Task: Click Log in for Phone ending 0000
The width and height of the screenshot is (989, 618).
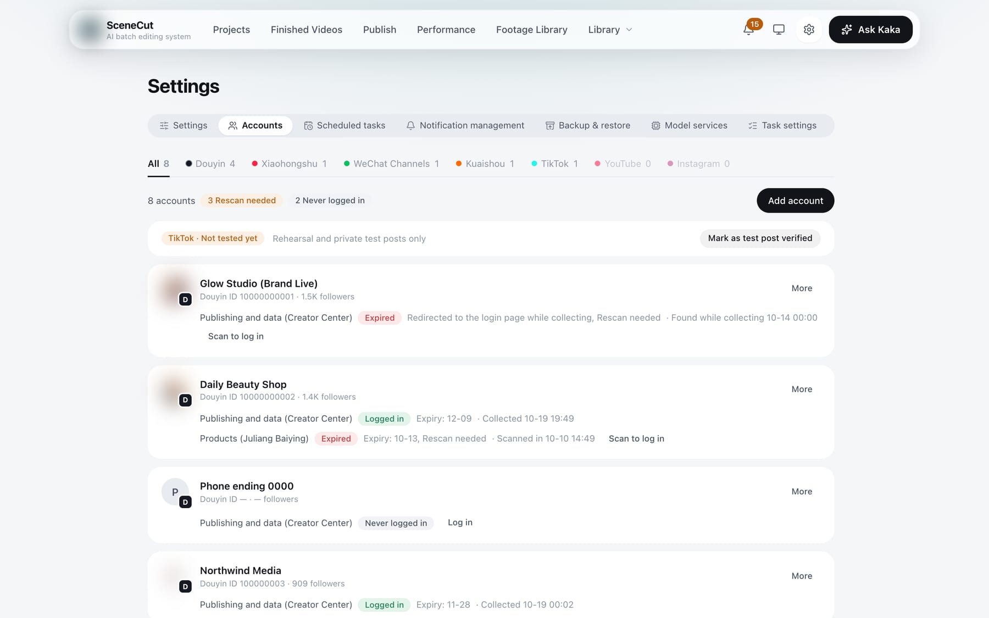Action: [x=460, y=522]
